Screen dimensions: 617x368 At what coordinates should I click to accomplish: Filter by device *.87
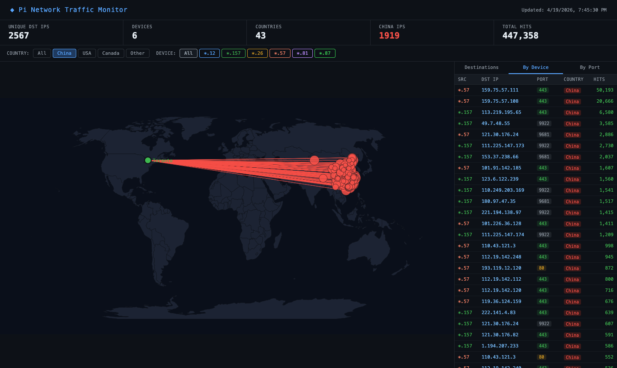click(325, 53)
